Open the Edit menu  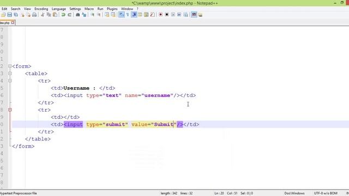pyautogui.click(x=4, y=9)
